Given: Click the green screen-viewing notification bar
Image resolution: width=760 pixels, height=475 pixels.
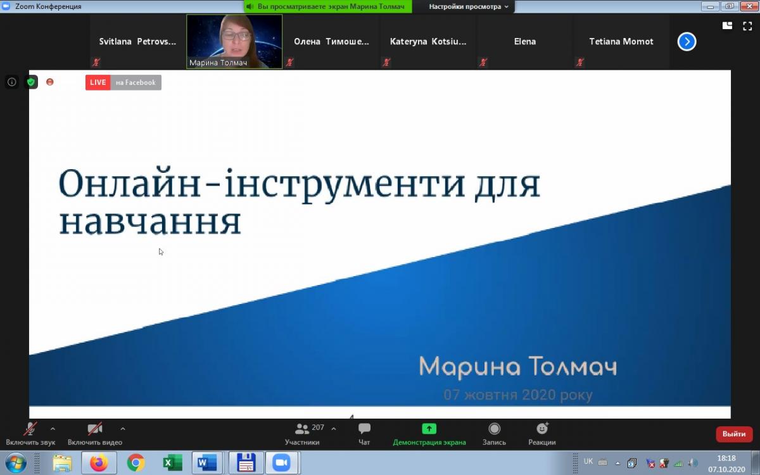Looking at the screenshot, I should click(328, 6).
